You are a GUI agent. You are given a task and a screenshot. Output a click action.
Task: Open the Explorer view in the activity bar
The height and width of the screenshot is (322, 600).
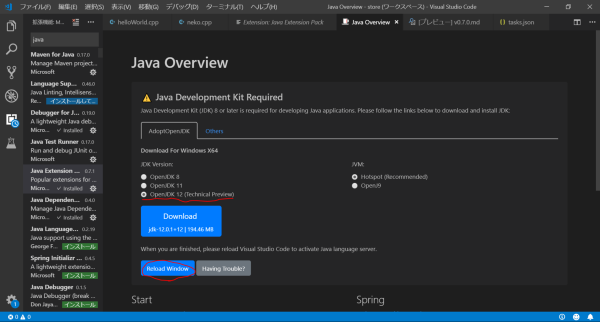11,25
